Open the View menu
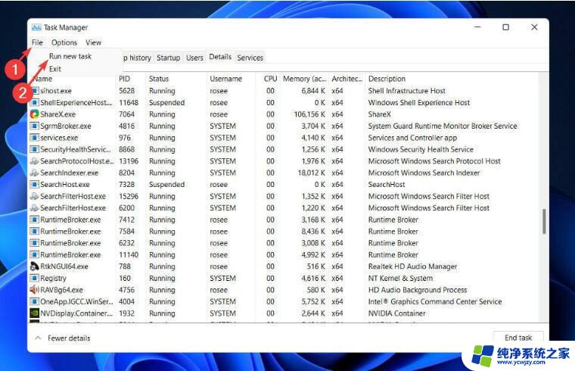575x371 pixels. [x=94, y=42]
